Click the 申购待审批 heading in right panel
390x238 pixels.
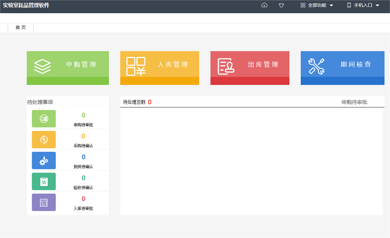pyautogui.click(x=354, y=102)
